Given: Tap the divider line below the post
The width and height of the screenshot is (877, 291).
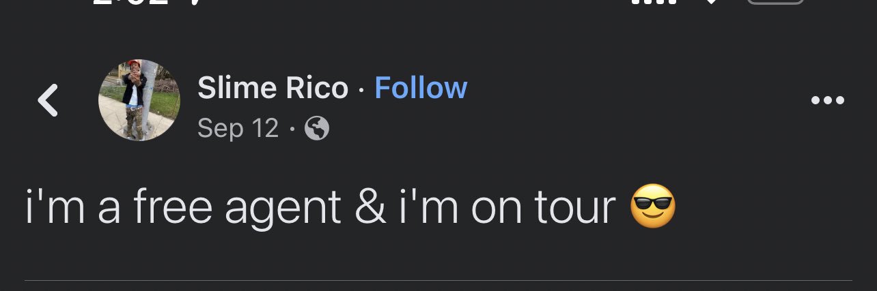Looking at the screenshot, I should tap(439, 280).
